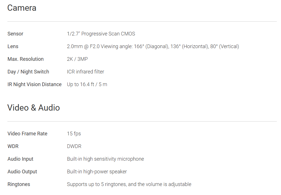281x195 pixels.
Task: Click the 2.0mm @ F2.0 viewing angle text
Action: point(153,46)
